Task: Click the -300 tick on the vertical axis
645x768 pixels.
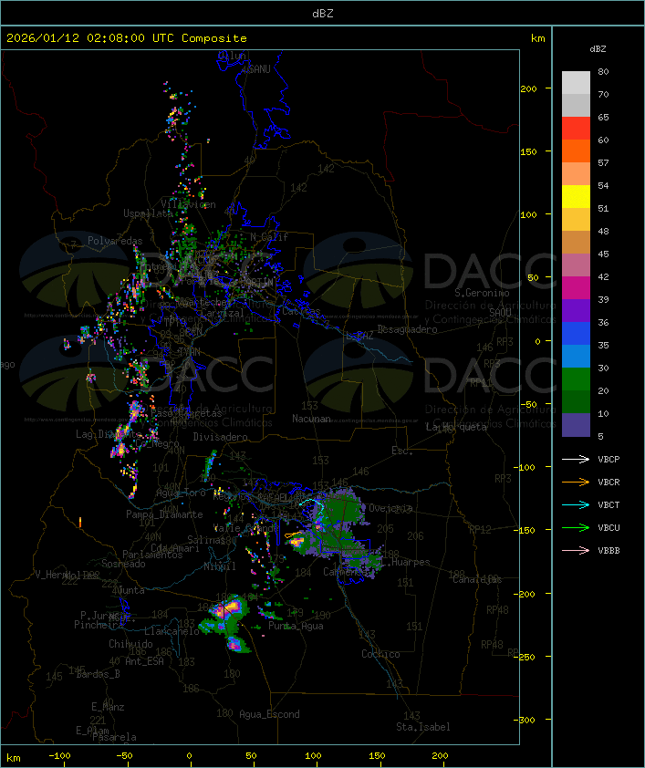Action: pyautogui.click(x=525, y=720)
